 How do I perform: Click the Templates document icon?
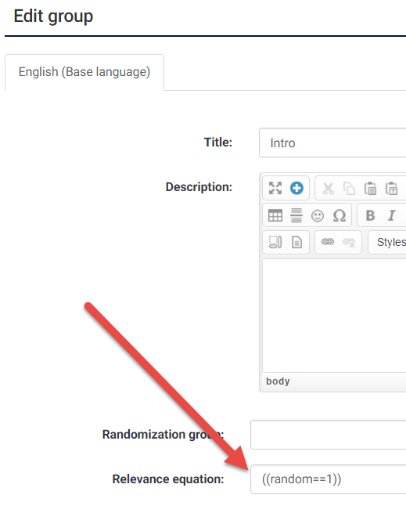click(296, 243)
